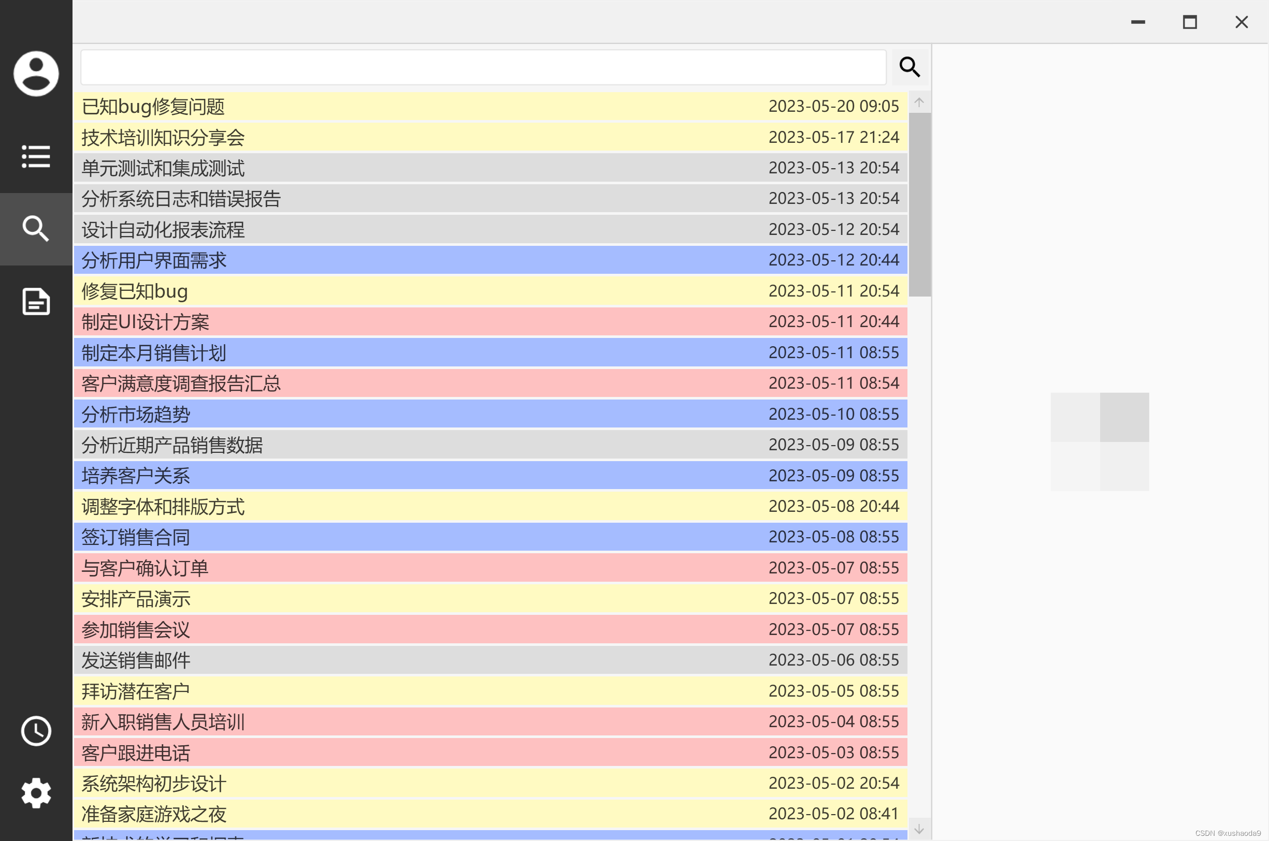Click placeholder thumbnail in right panel
This screenshot has width=1269, height=841.
click(x=1100, y=441)
